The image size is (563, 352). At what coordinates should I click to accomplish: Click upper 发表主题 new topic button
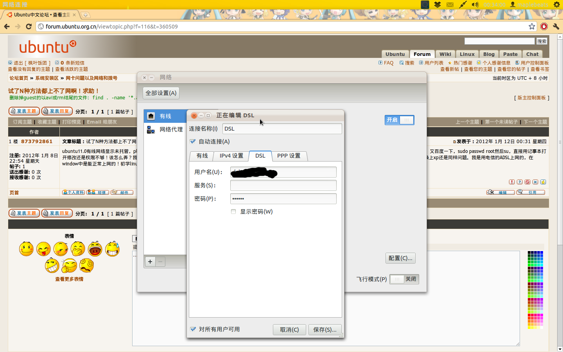coord(24,111)
